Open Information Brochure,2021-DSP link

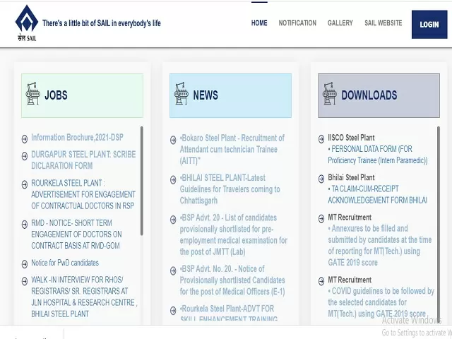(77, 137)
